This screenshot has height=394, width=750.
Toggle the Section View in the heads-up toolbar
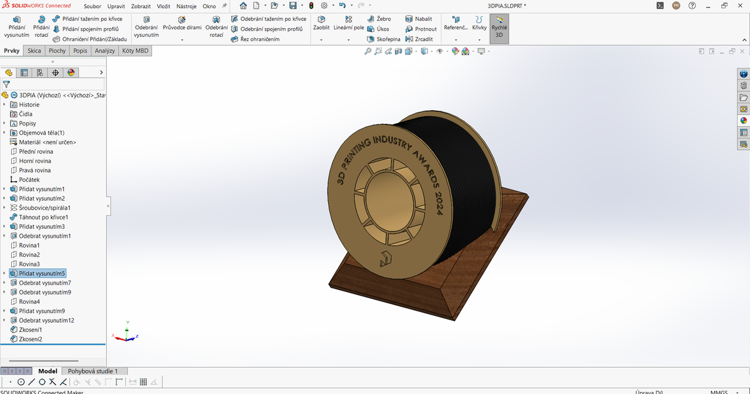coord(398,51)
